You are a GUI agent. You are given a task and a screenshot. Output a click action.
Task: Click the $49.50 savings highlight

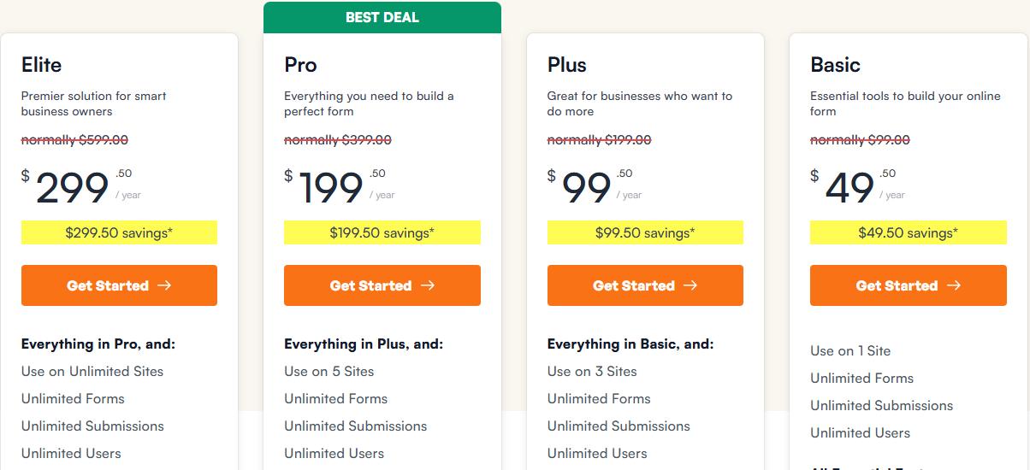(x=908, y=232)
